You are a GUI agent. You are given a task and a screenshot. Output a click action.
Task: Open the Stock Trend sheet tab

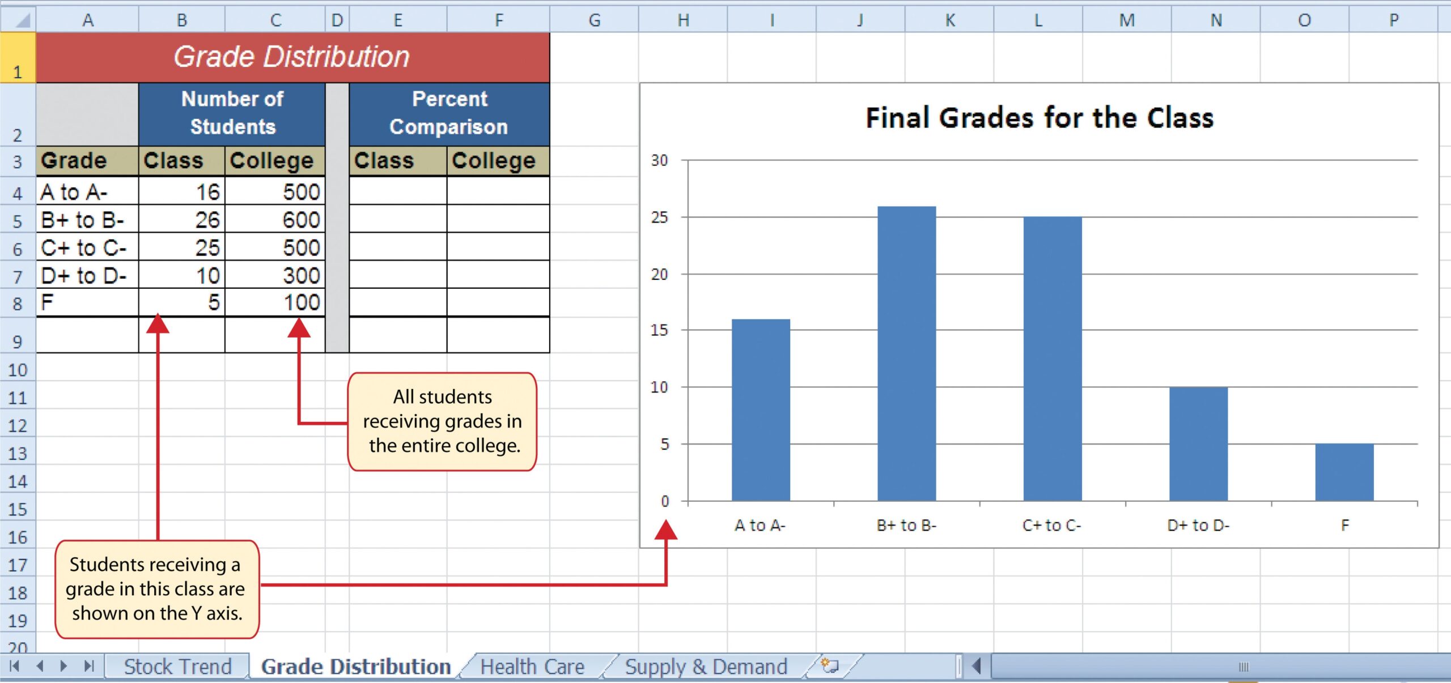[177, 667]
